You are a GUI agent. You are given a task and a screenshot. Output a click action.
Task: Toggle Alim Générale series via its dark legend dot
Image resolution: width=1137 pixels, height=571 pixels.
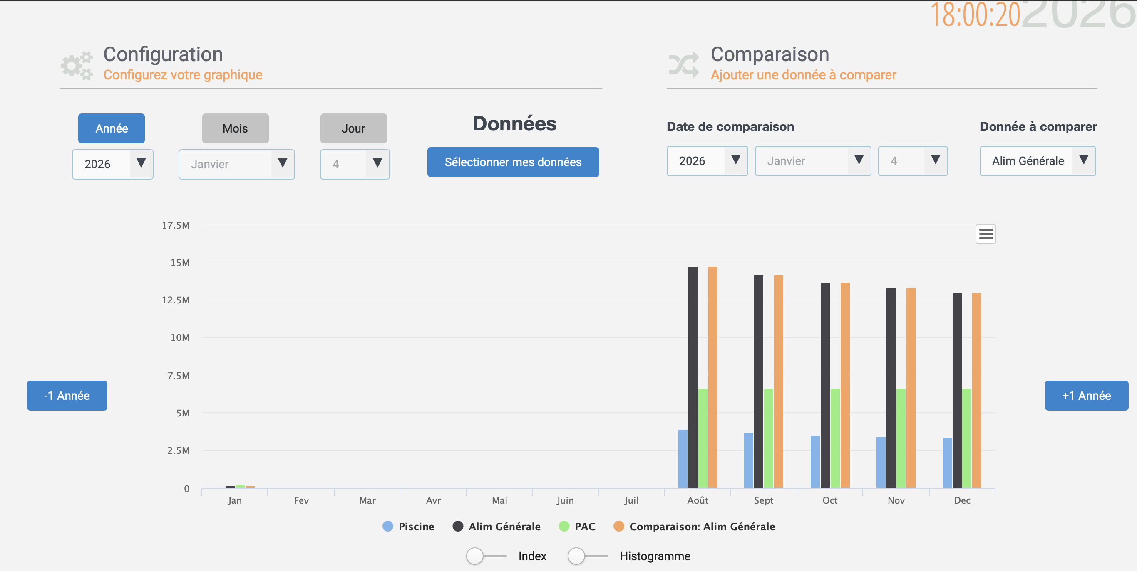tap(458, 526)
